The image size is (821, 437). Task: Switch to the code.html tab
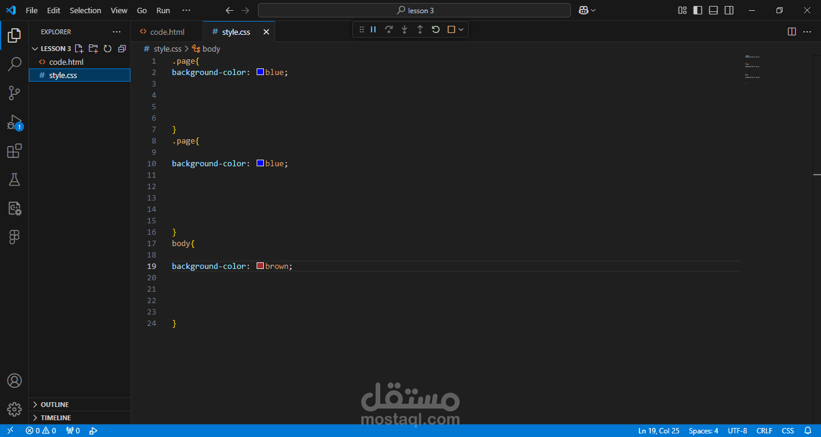[167, 32]
